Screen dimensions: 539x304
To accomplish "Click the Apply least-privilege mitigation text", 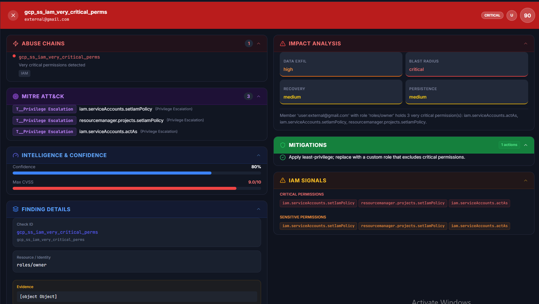I will tap(377, 157).
